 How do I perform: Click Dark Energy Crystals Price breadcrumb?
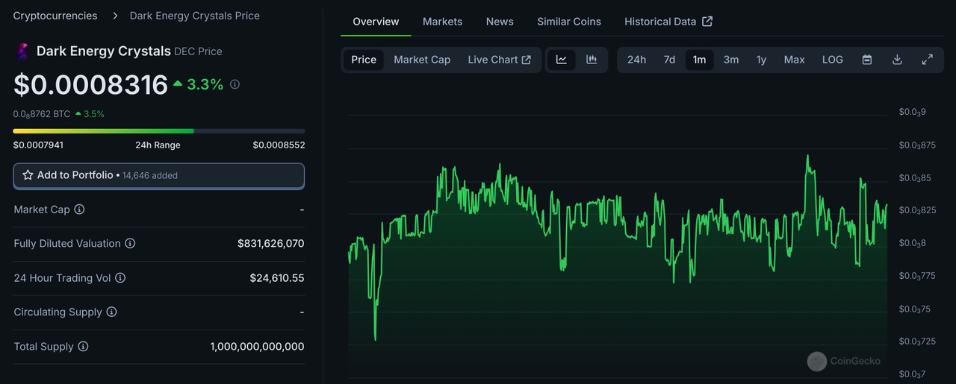[x=195, y=16]
